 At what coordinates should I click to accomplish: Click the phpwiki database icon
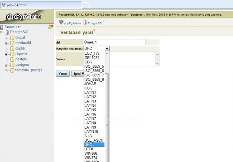coord(12,54)
